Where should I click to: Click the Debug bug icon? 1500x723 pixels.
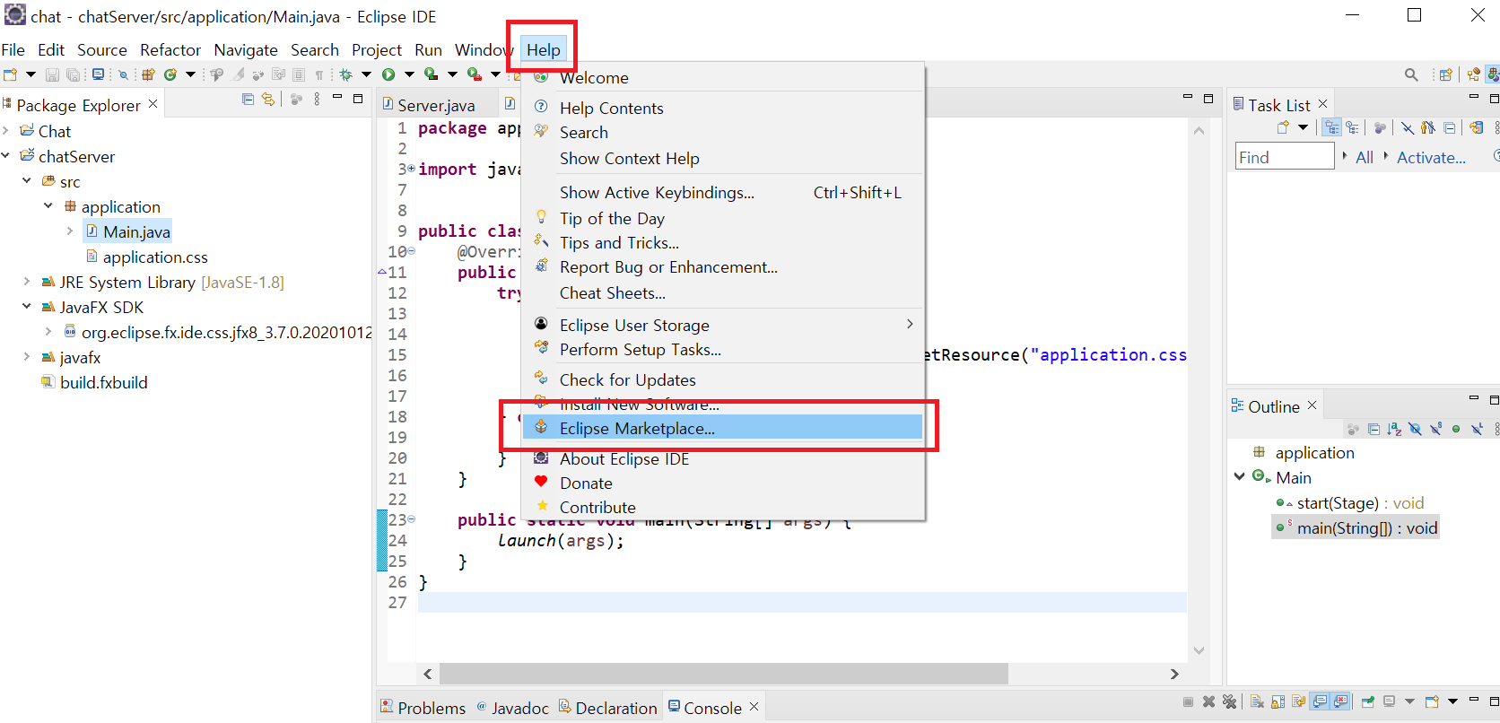click(345, 74)
